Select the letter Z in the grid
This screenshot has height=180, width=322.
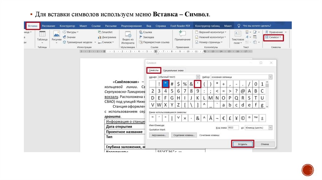click(179, 105)
